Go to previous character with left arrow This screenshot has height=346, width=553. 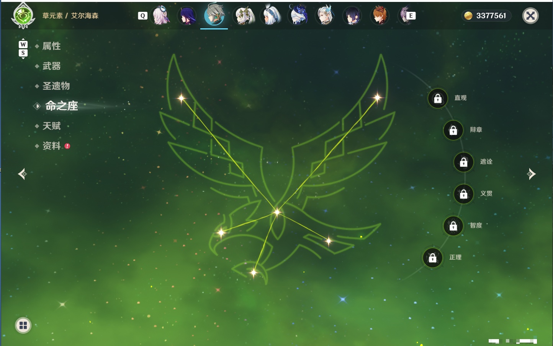22,174
